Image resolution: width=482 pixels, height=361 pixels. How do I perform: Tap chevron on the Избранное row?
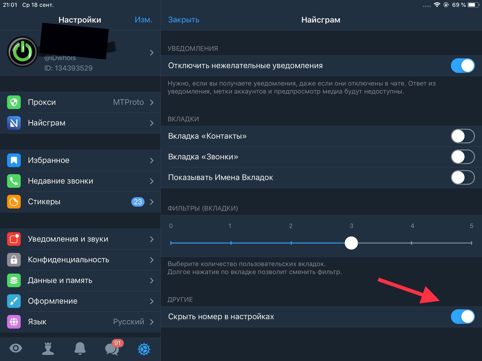click(x=152, y=160)
